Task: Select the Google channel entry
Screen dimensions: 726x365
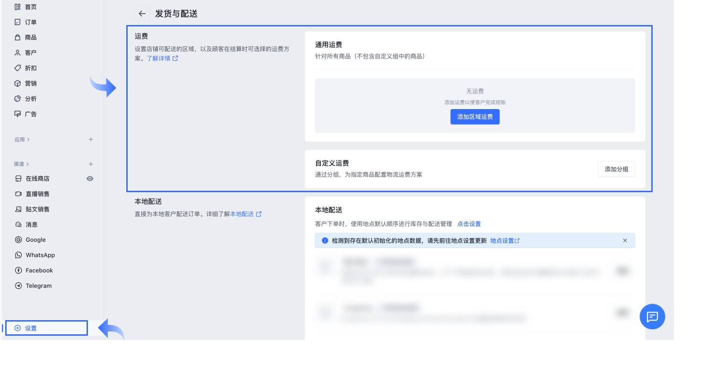Action: click(x=35, y=239)
